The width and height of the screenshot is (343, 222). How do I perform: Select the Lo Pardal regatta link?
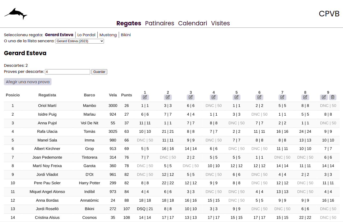pyautogui.click(x=86, y=35)
